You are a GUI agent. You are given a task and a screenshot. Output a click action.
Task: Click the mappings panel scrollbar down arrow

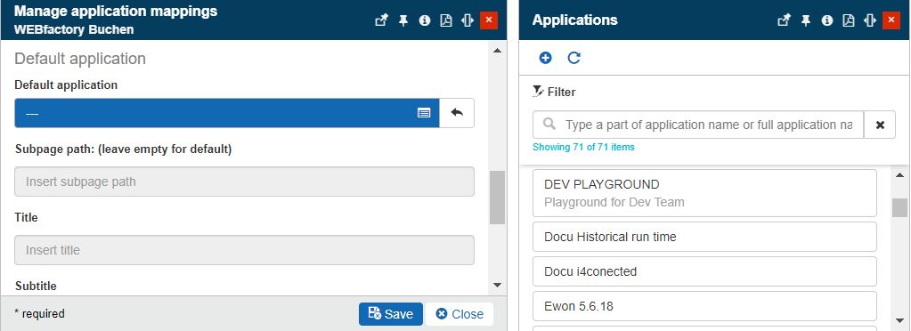click(497, 285)
